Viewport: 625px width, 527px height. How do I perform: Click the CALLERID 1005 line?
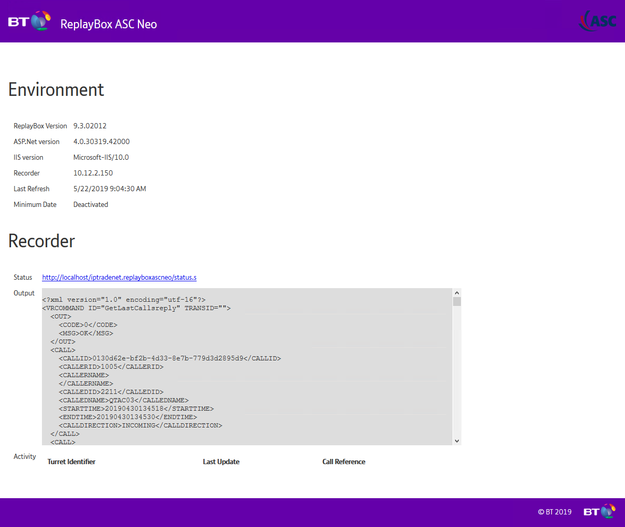point(111,367)
